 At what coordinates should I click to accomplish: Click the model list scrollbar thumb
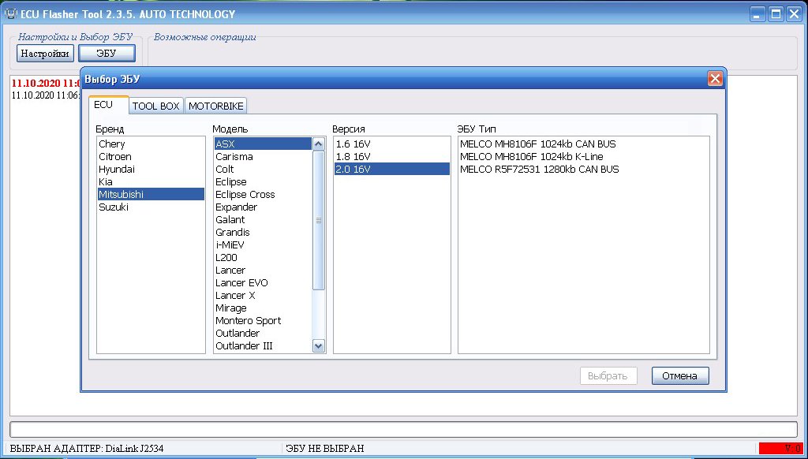[x=319, y=220]
